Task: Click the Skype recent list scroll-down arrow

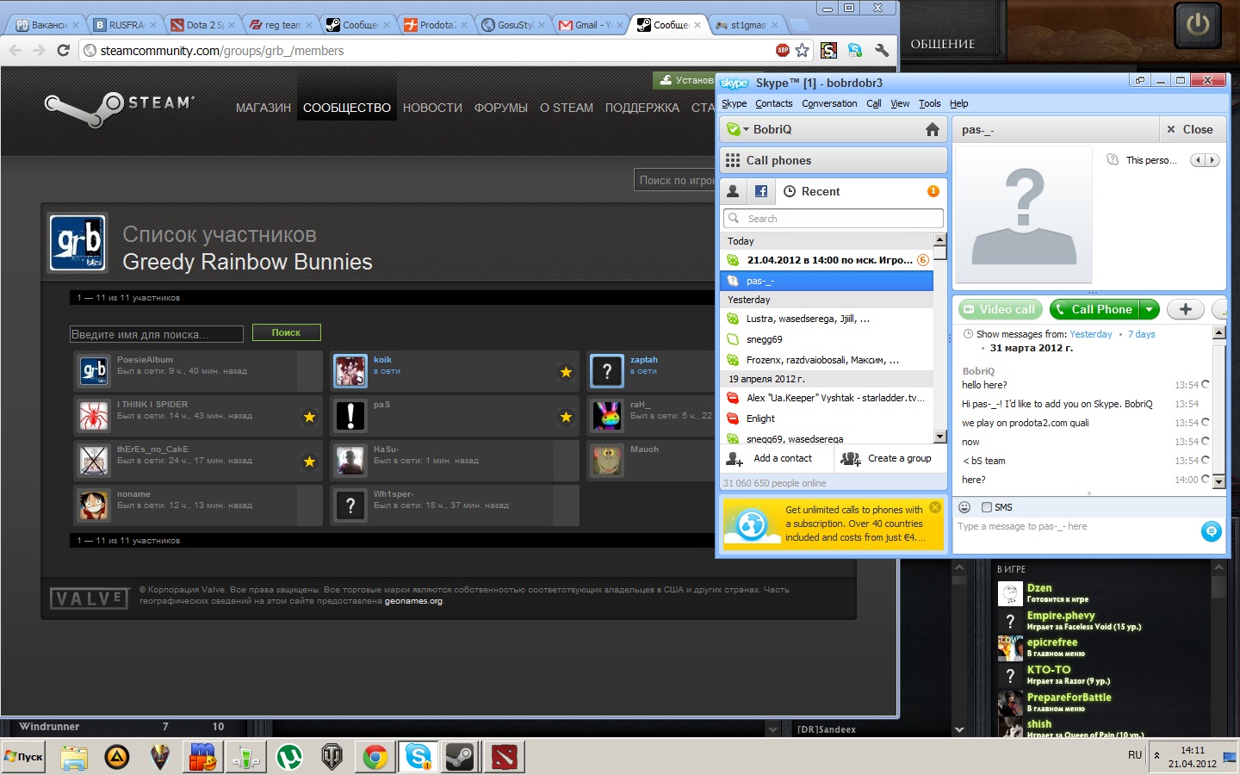Action: [939, 437]
